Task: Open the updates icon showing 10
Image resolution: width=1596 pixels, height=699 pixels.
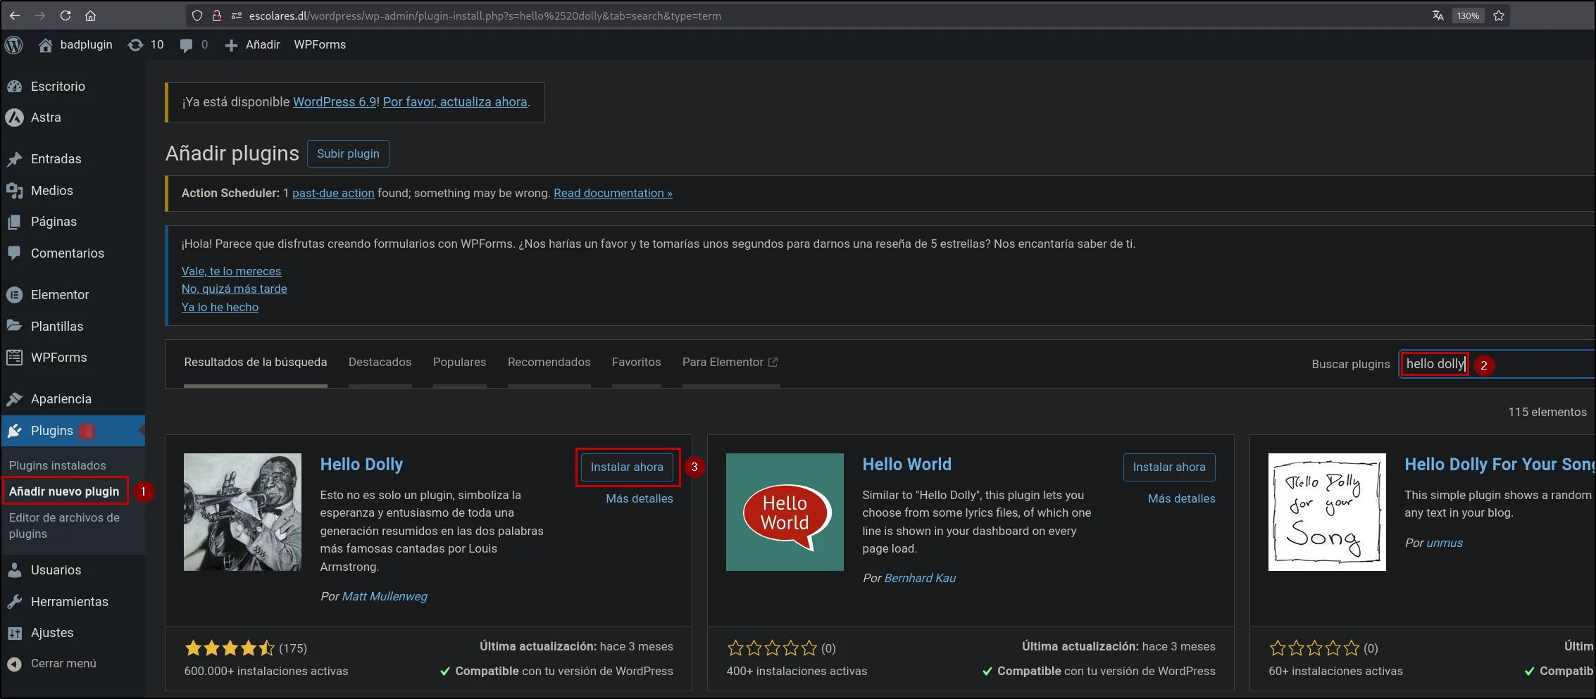Action: [x=146, y=45]
